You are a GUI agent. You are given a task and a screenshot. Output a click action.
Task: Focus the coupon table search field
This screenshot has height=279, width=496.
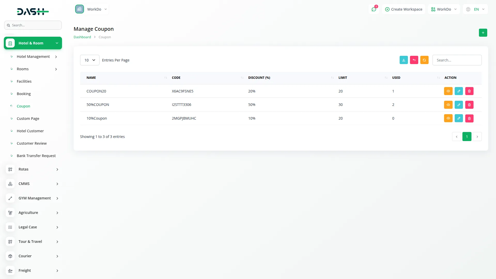[457, 60]
